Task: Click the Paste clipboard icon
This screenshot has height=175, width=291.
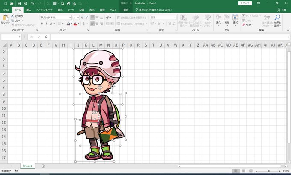Action: [6, 18]
